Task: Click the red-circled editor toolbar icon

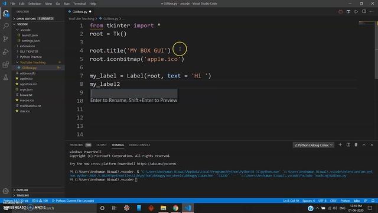Action: 340,12
